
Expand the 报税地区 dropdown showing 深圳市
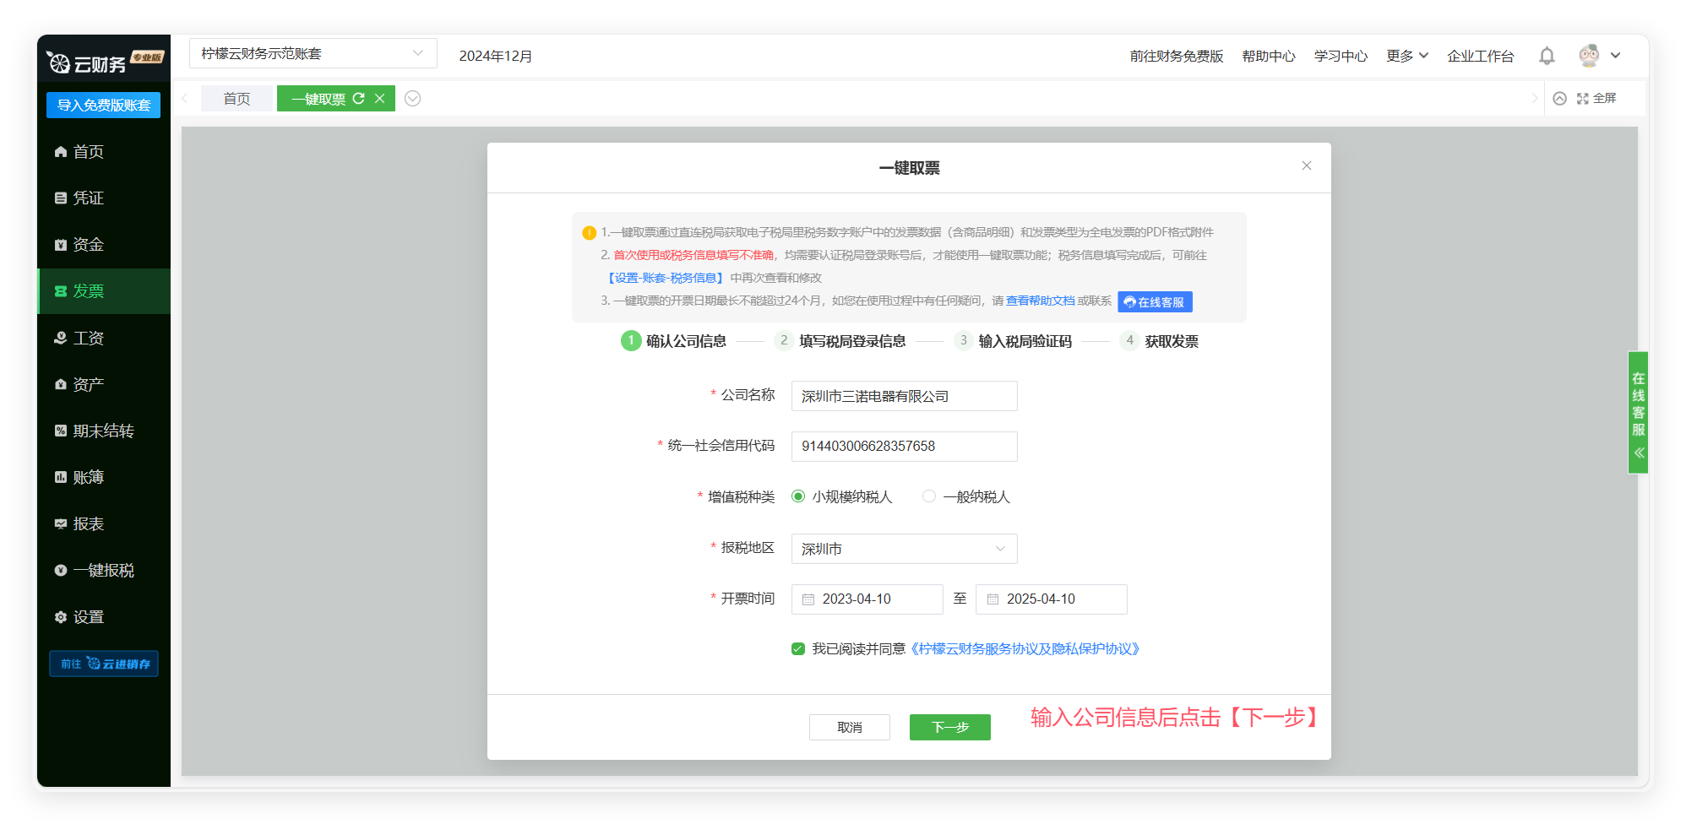(x=904, y=549)
